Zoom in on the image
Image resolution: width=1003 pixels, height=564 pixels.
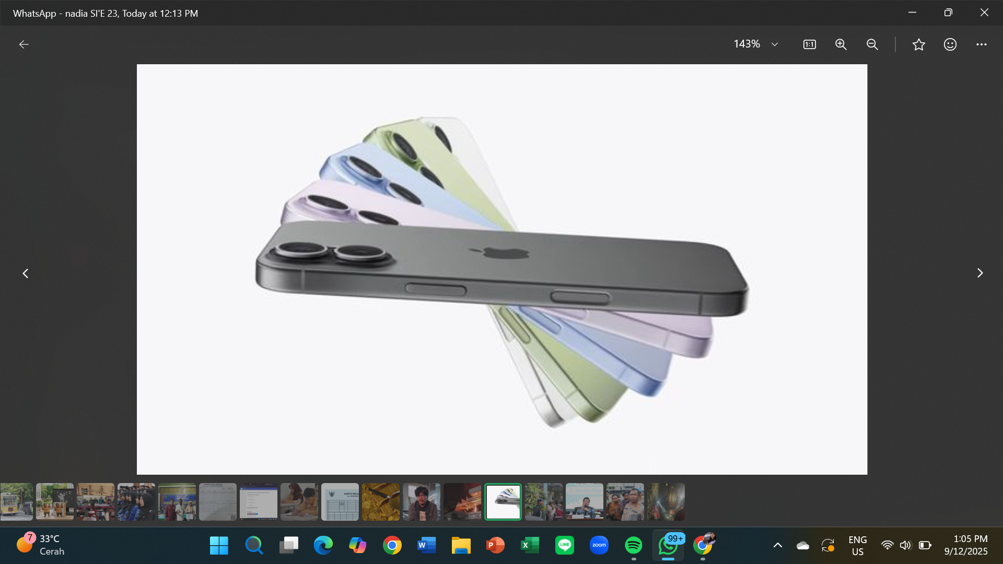click(x=841, y=44)
